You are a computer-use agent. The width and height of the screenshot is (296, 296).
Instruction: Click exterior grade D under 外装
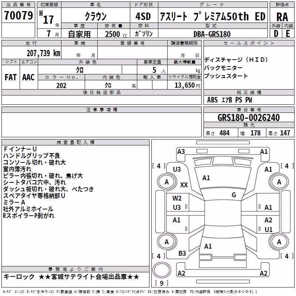[276, 34]
